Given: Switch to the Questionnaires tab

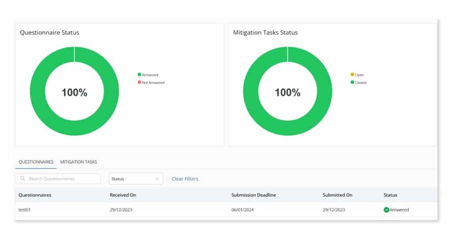Looking at the screenshot, I should click(36, 162).
